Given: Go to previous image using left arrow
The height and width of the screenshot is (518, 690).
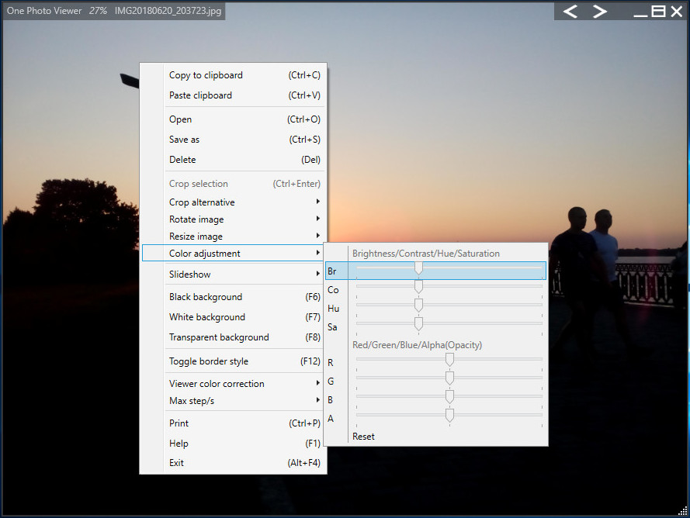Looking at the screenshot, I should [570, 12].
